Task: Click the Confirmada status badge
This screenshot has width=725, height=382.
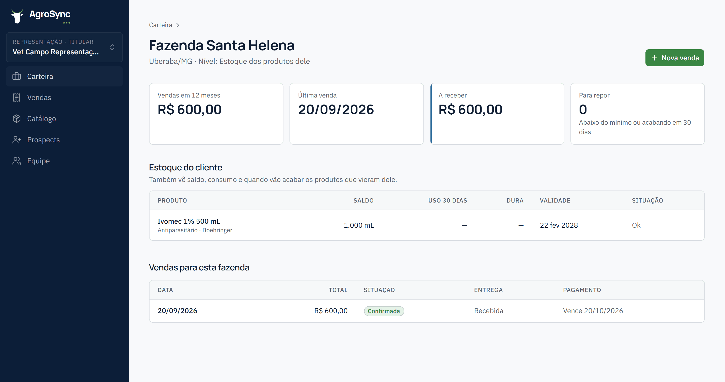Action: pyautogui.click(x=384, y=311)
